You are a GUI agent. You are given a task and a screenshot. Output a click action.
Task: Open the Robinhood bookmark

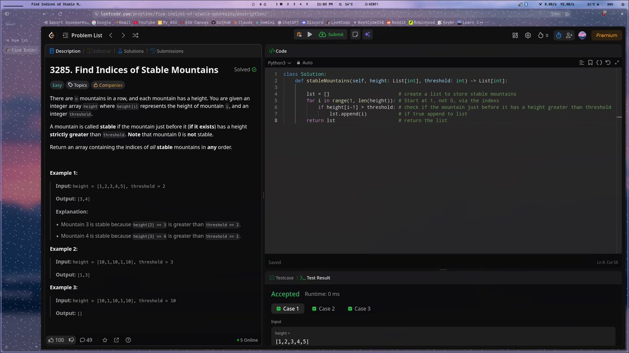[422, 22]
